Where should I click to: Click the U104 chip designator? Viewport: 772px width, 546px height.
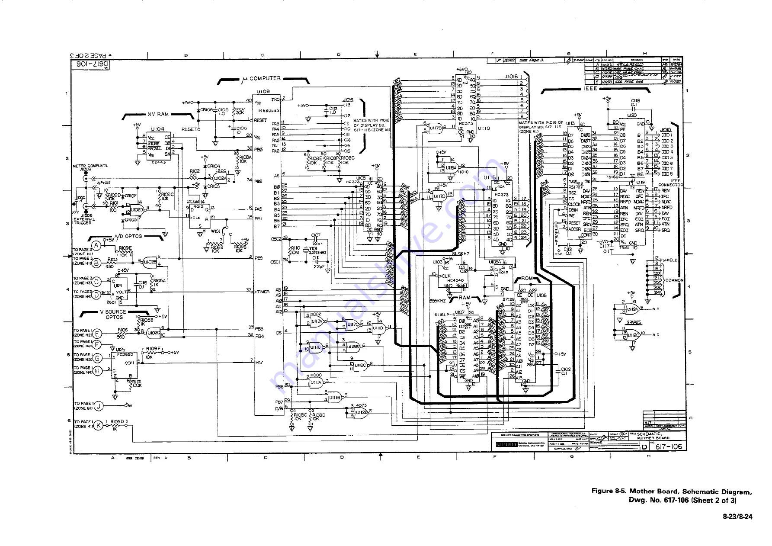[158, 129]
